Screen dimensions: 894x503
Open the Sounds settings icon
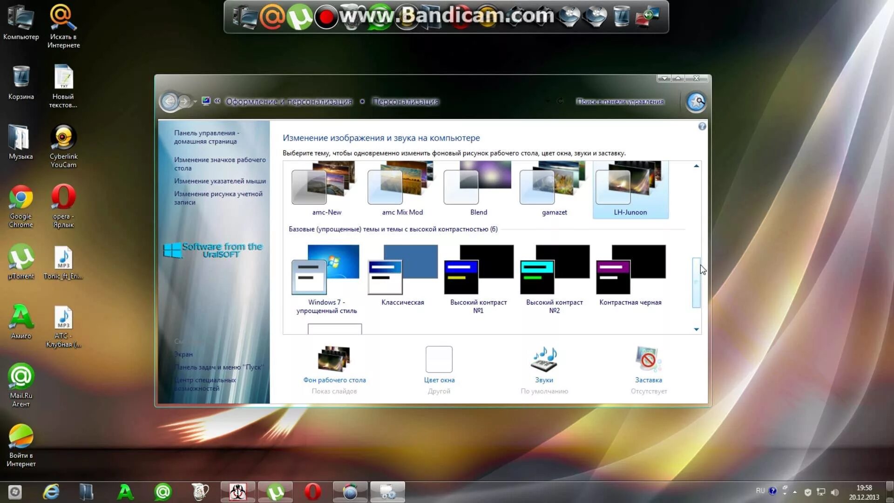pos(544,359)
